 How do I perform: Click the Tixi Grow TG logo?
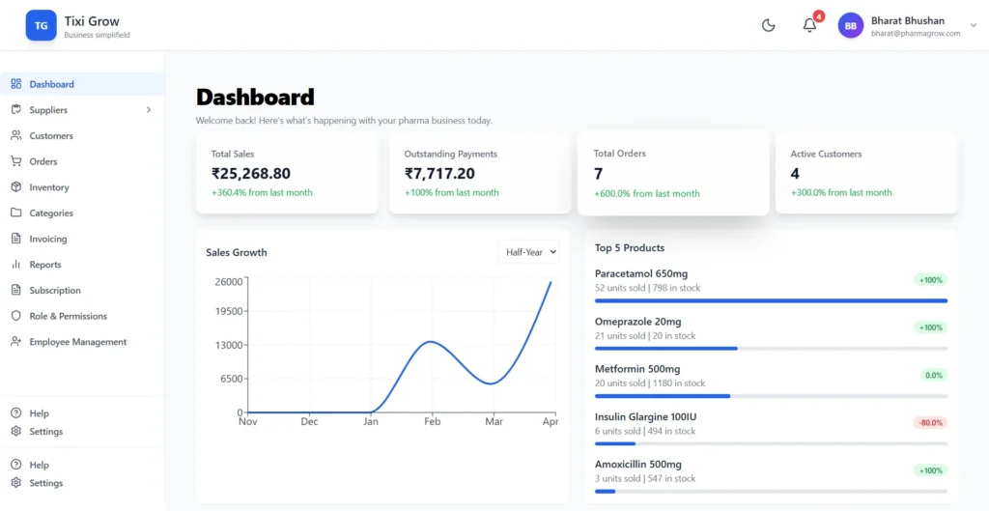coord(41,26)
